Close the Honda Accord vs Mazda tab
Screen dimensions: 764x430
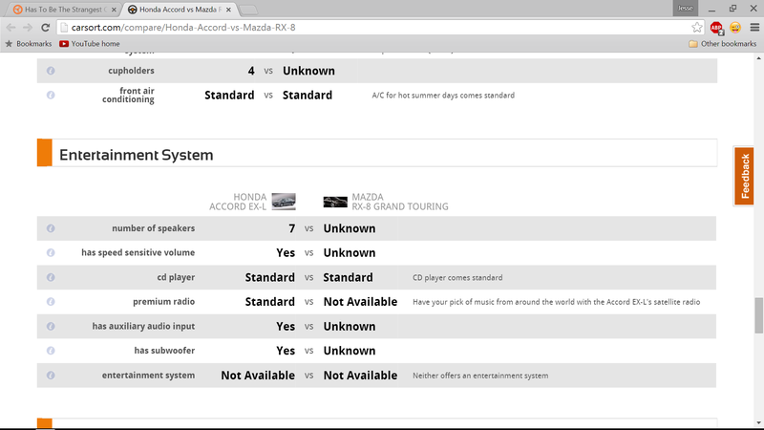click(228, 10)
